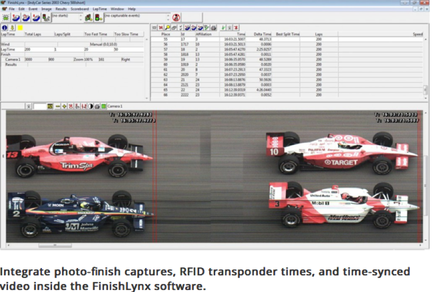Open the Window menu
The height and width of the screenshot is (292, 433).
point(117,9)
